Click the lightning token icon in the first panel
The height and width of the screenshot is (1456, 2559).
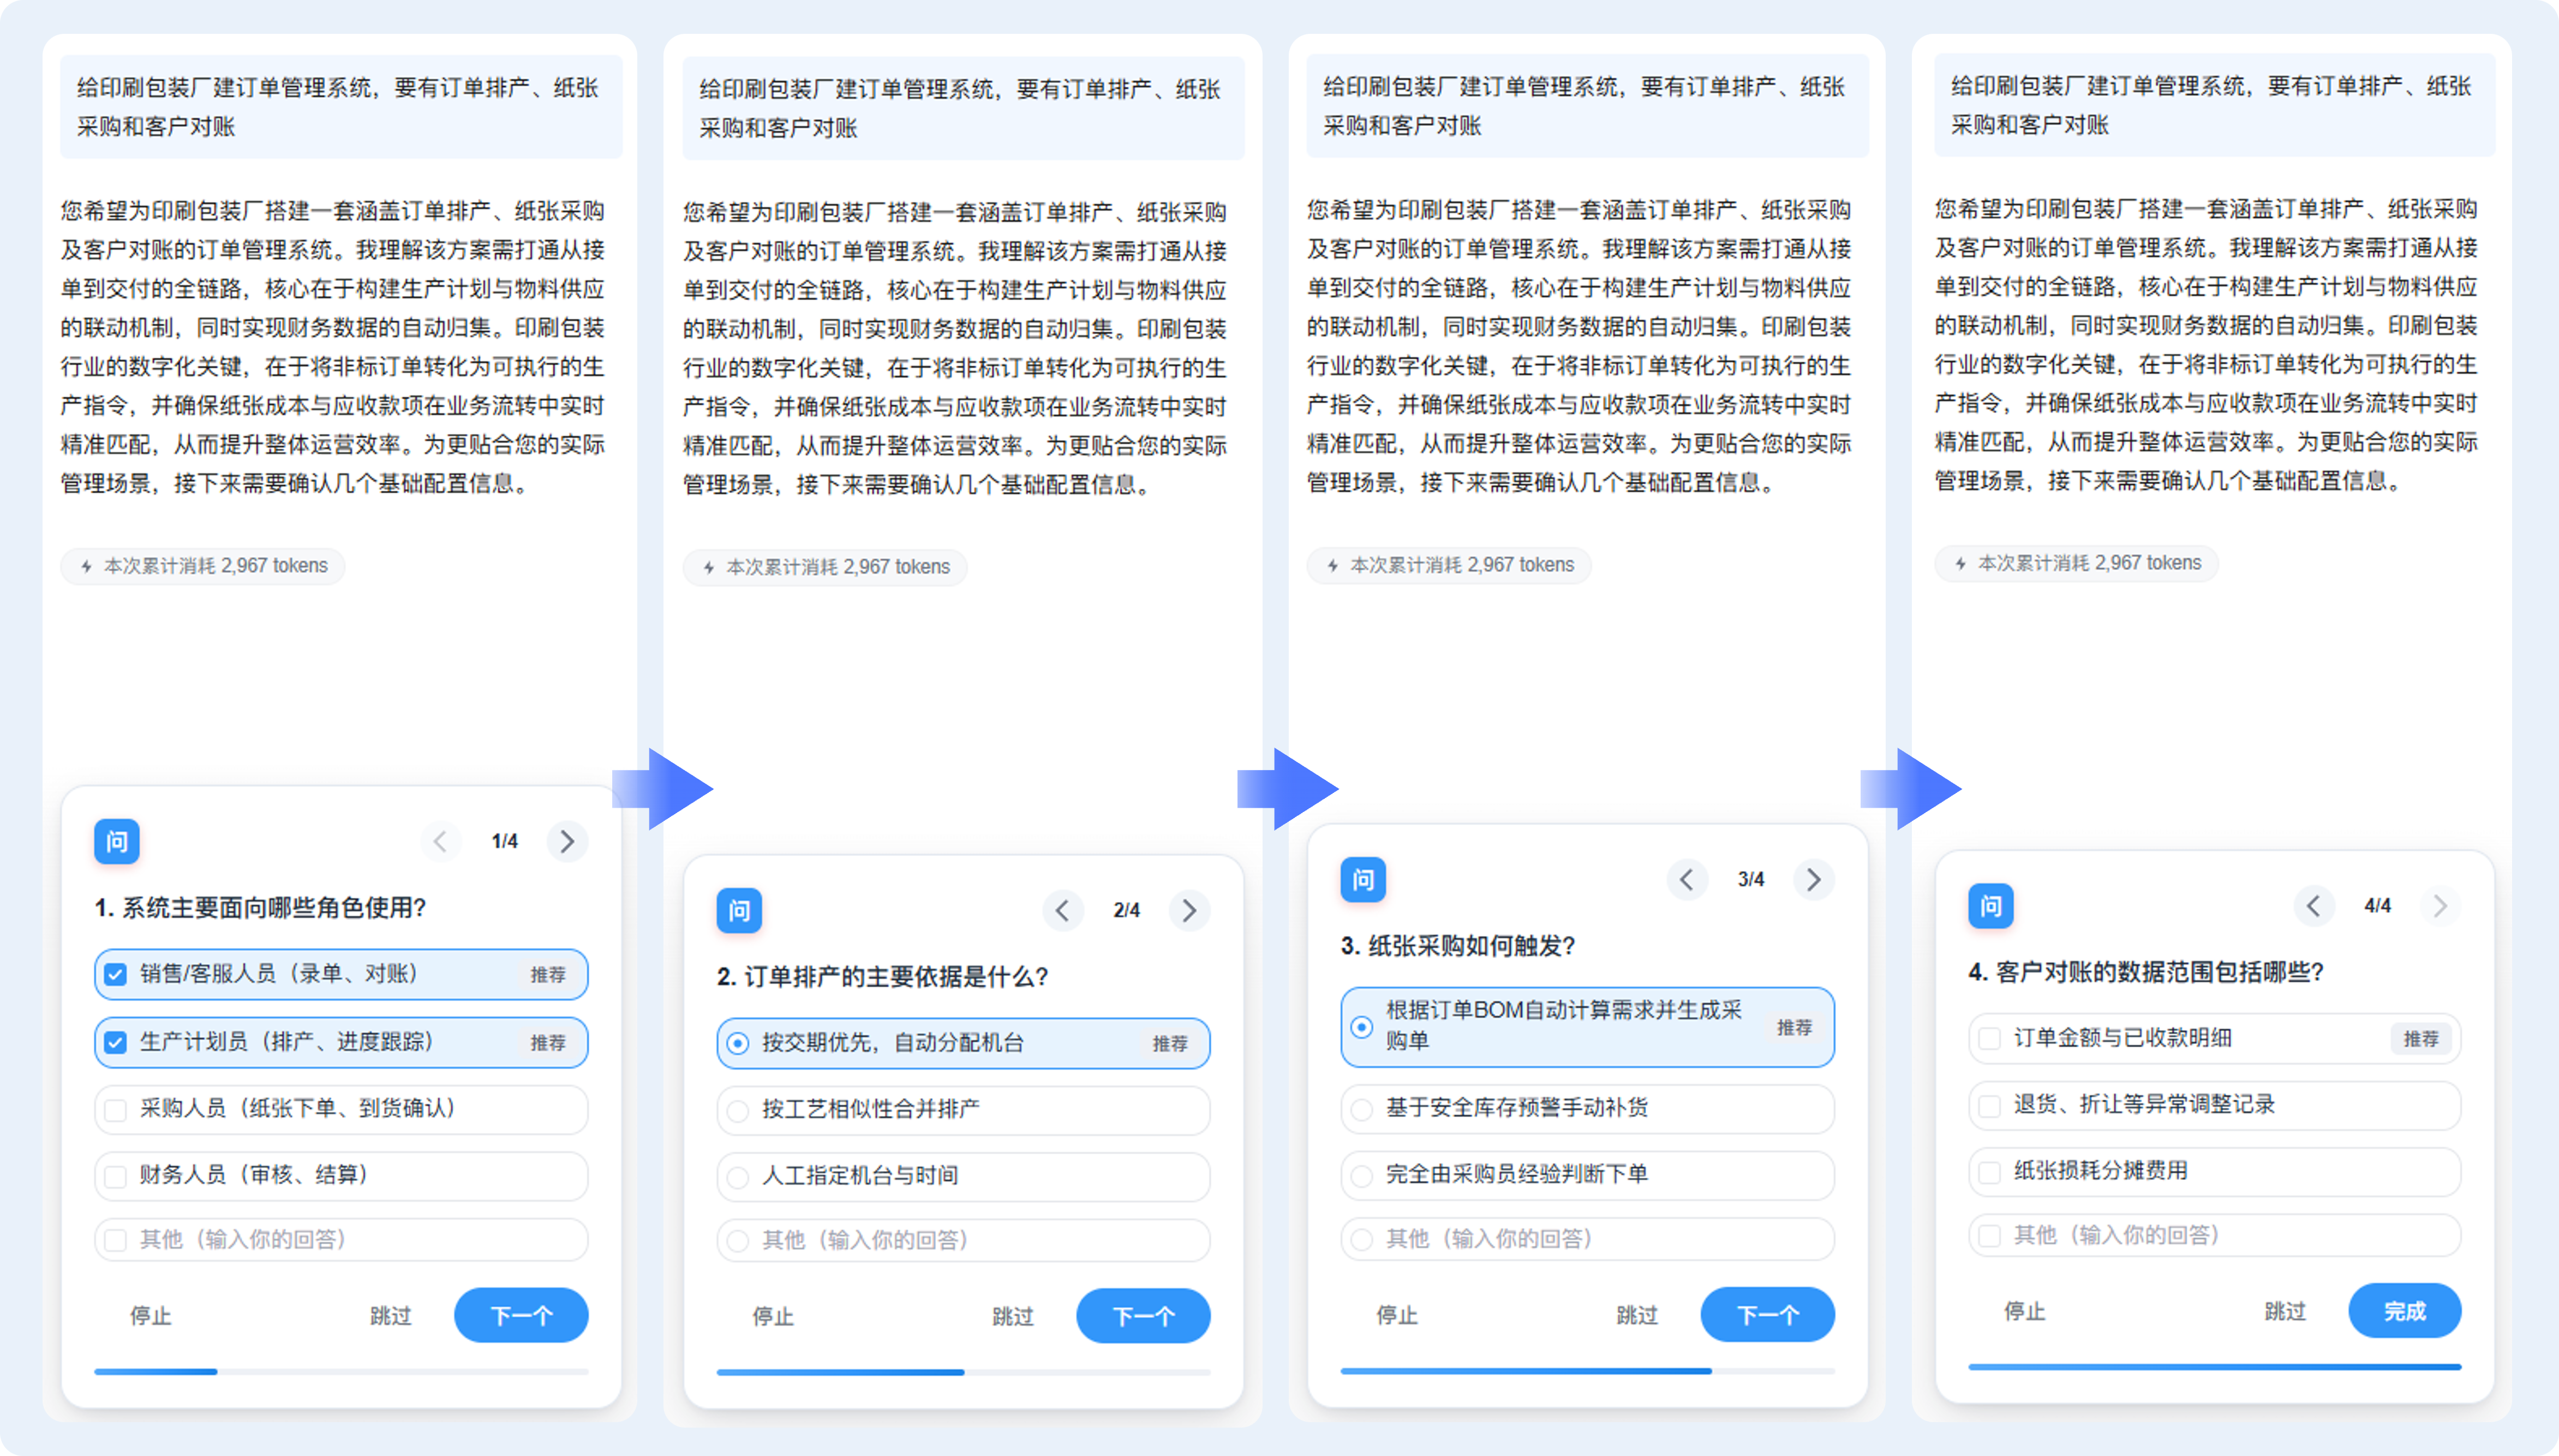(x=87, y=566)
